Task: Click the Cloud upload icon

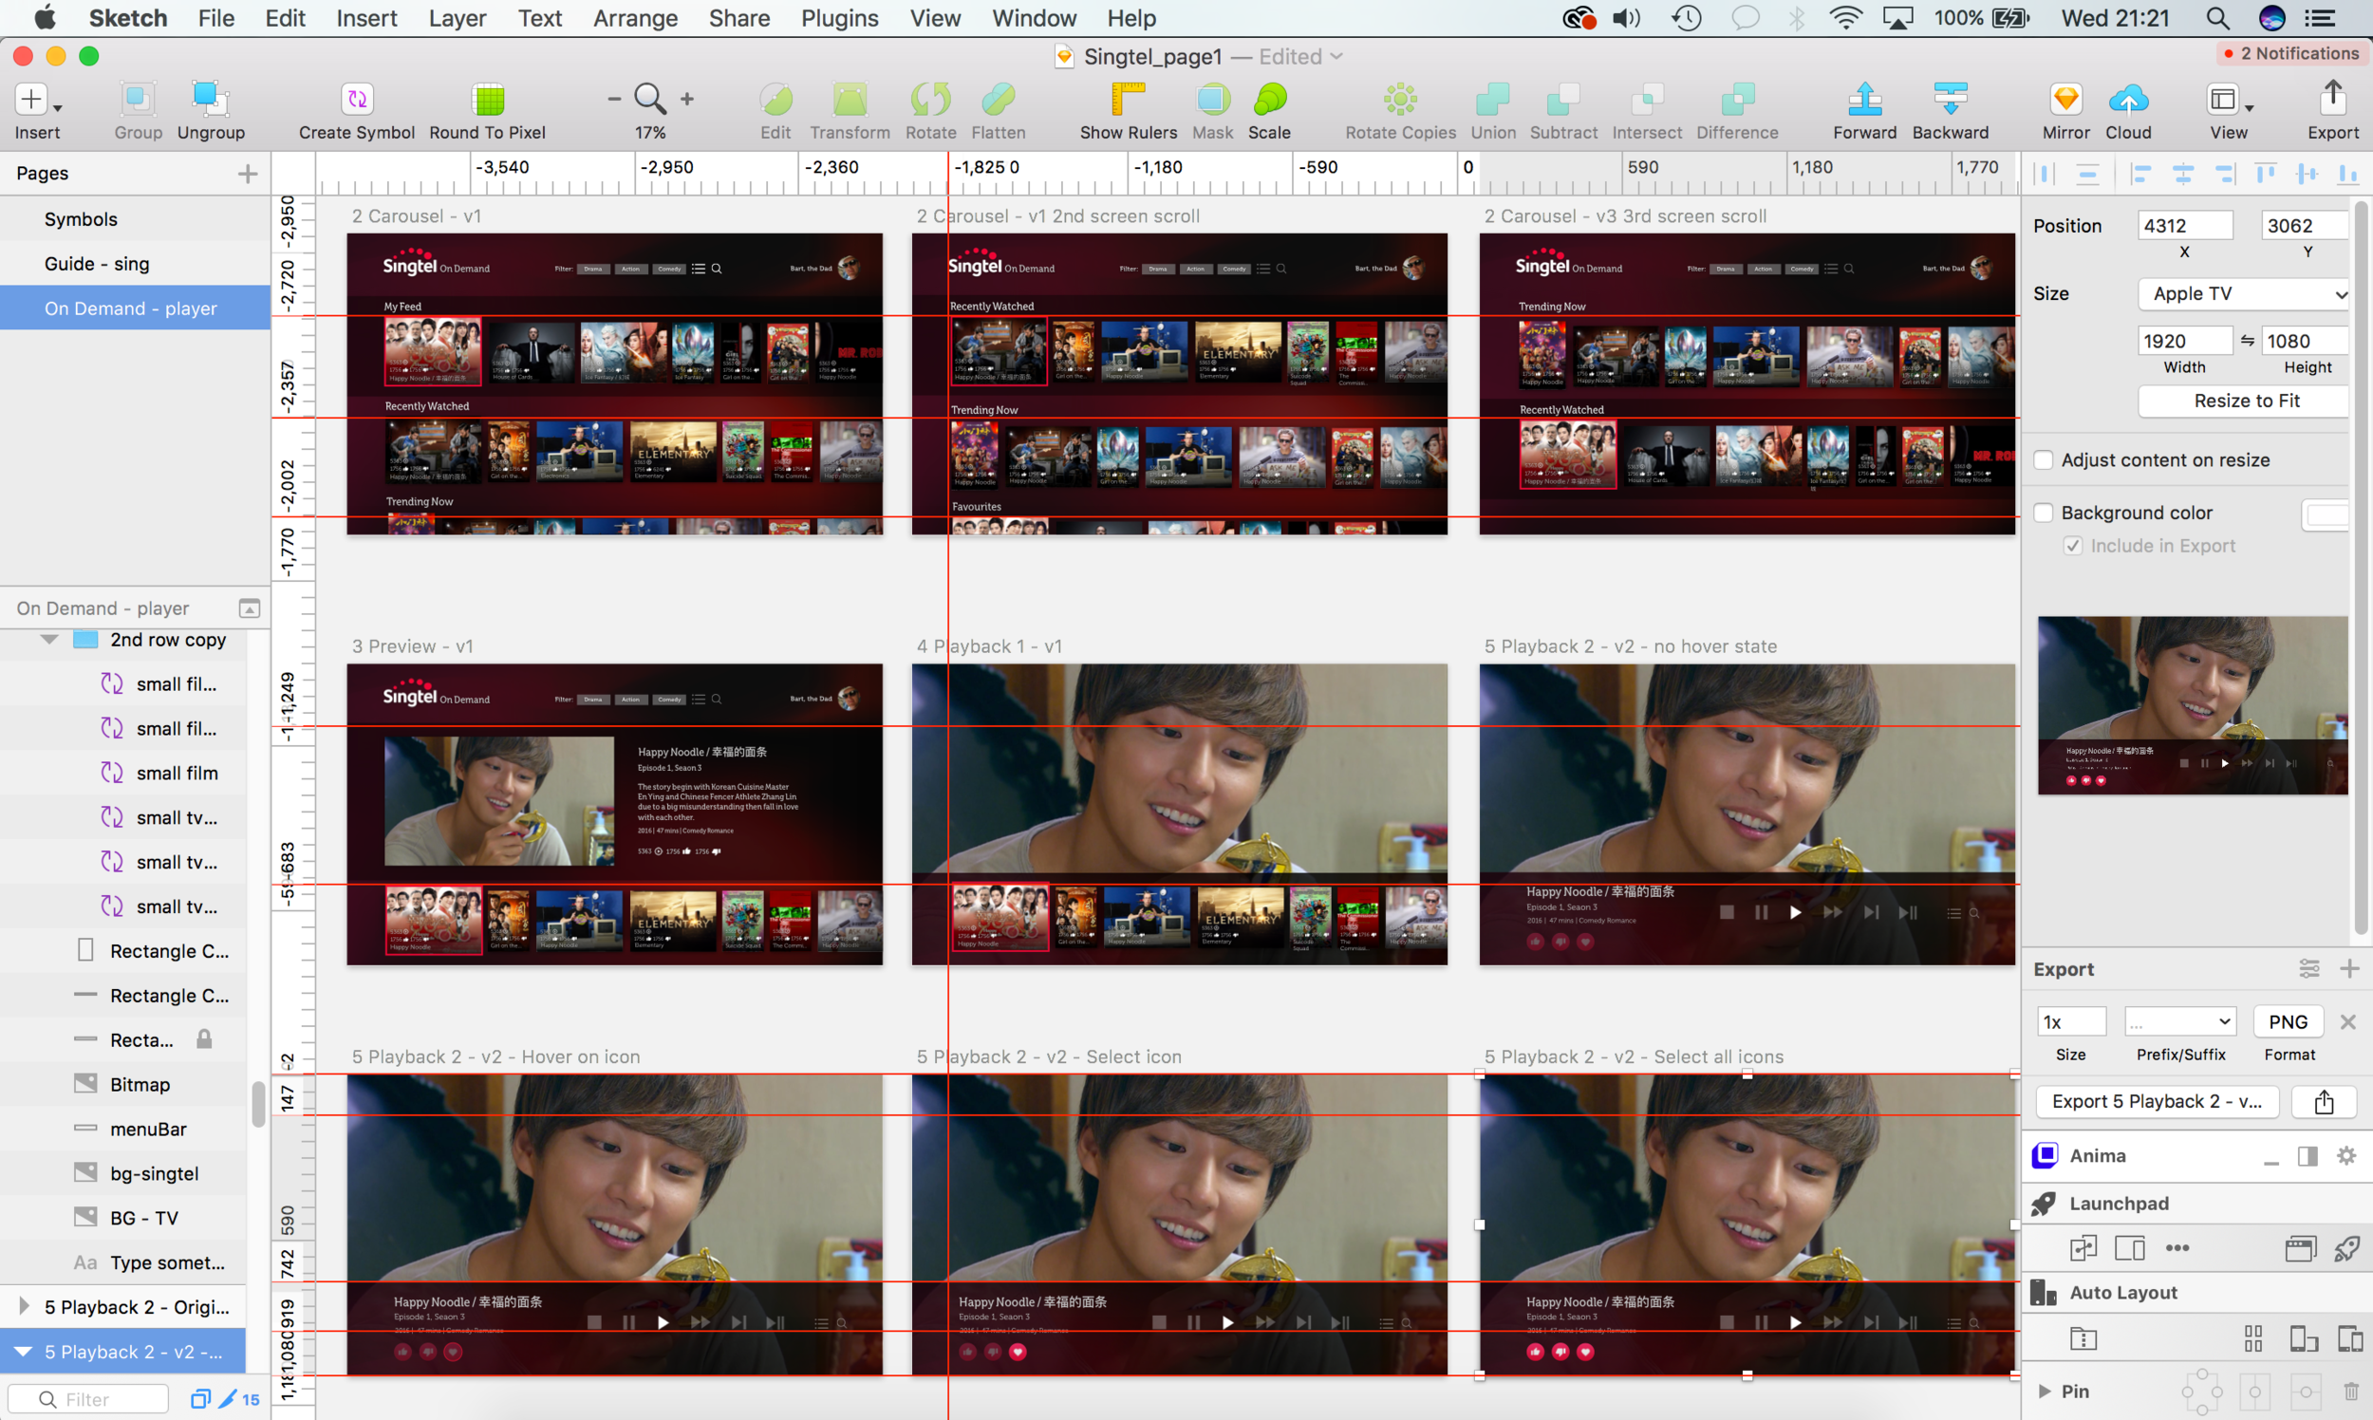Action: [2127, 100]
